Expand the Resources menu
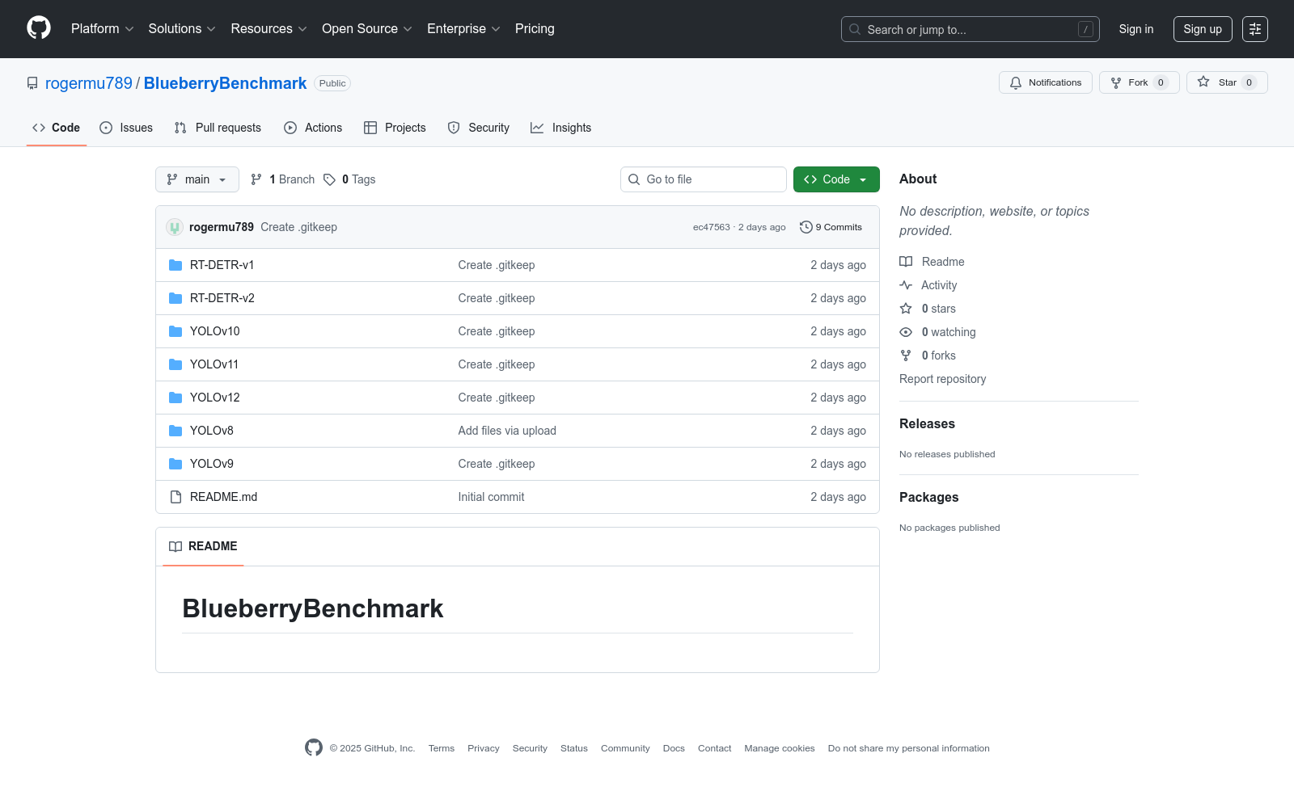The height and width of the screenshot is (808, 1294). pyautogui.click(x=269, y=29)
